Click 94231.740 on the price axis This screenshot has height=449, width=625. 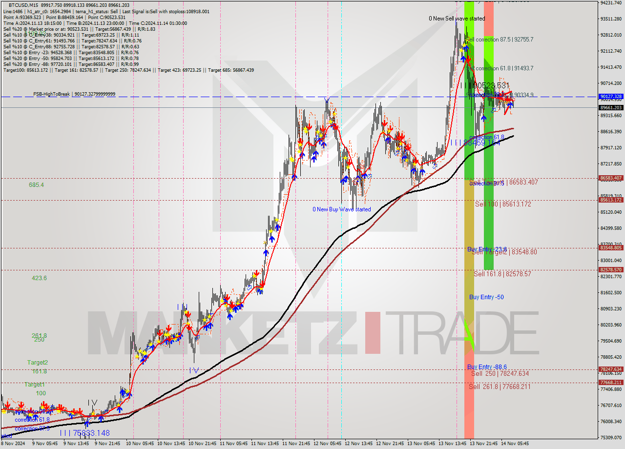[611, 3]
